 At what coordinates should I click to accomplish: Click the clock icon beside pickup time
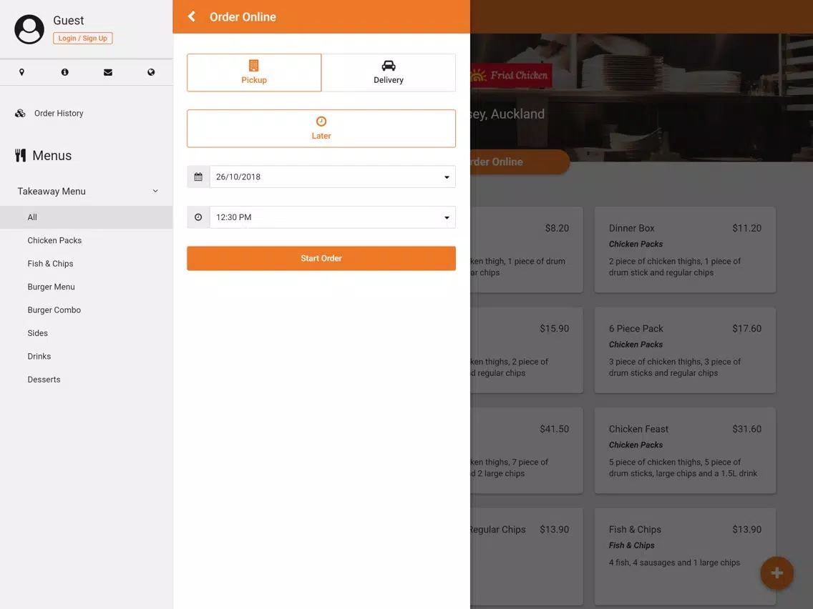click(x=198, y=217)
